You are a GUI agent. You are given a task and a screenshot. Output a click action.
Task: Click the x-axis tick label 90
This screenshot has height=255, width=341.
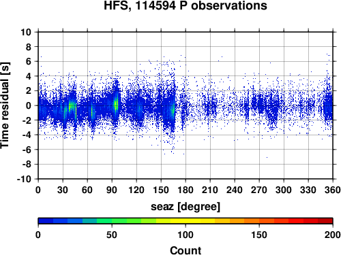[x=112, y=190]
